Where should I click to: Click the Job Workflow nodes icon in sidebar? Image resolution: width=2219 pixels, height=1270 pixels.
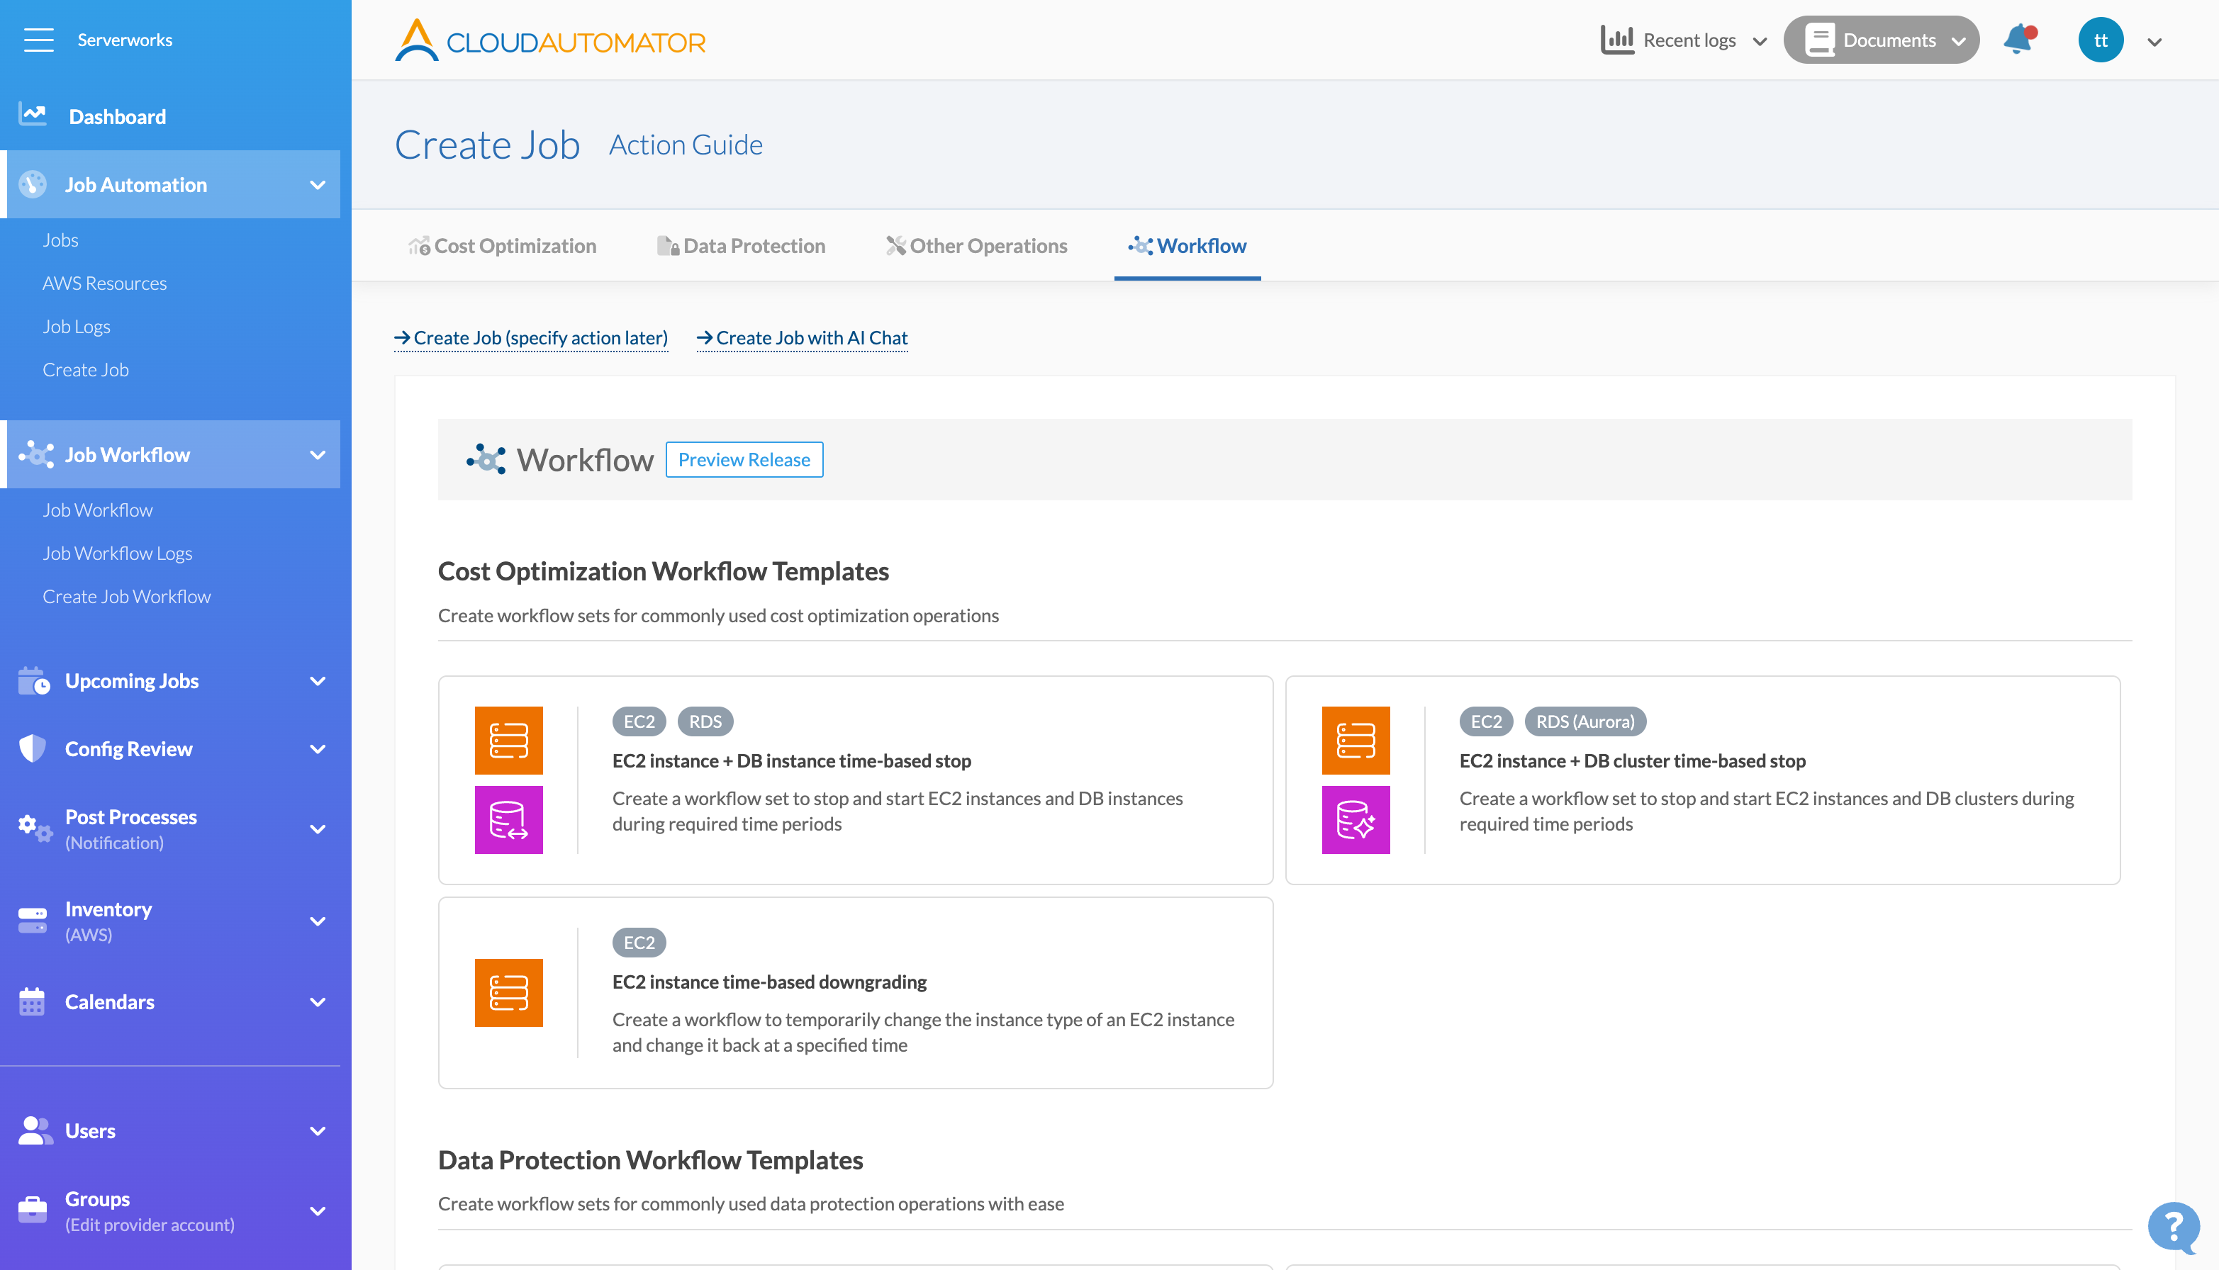tap(35, 454)
